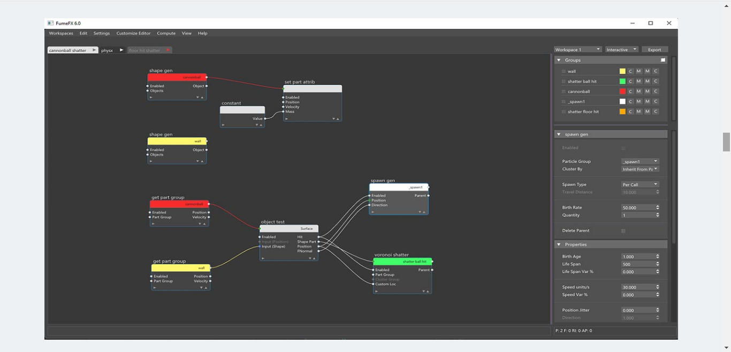The height and width of the screenshot is (352, 731).
Task: Click the play arrow on physx tab
Action: (x=121, y=50)
